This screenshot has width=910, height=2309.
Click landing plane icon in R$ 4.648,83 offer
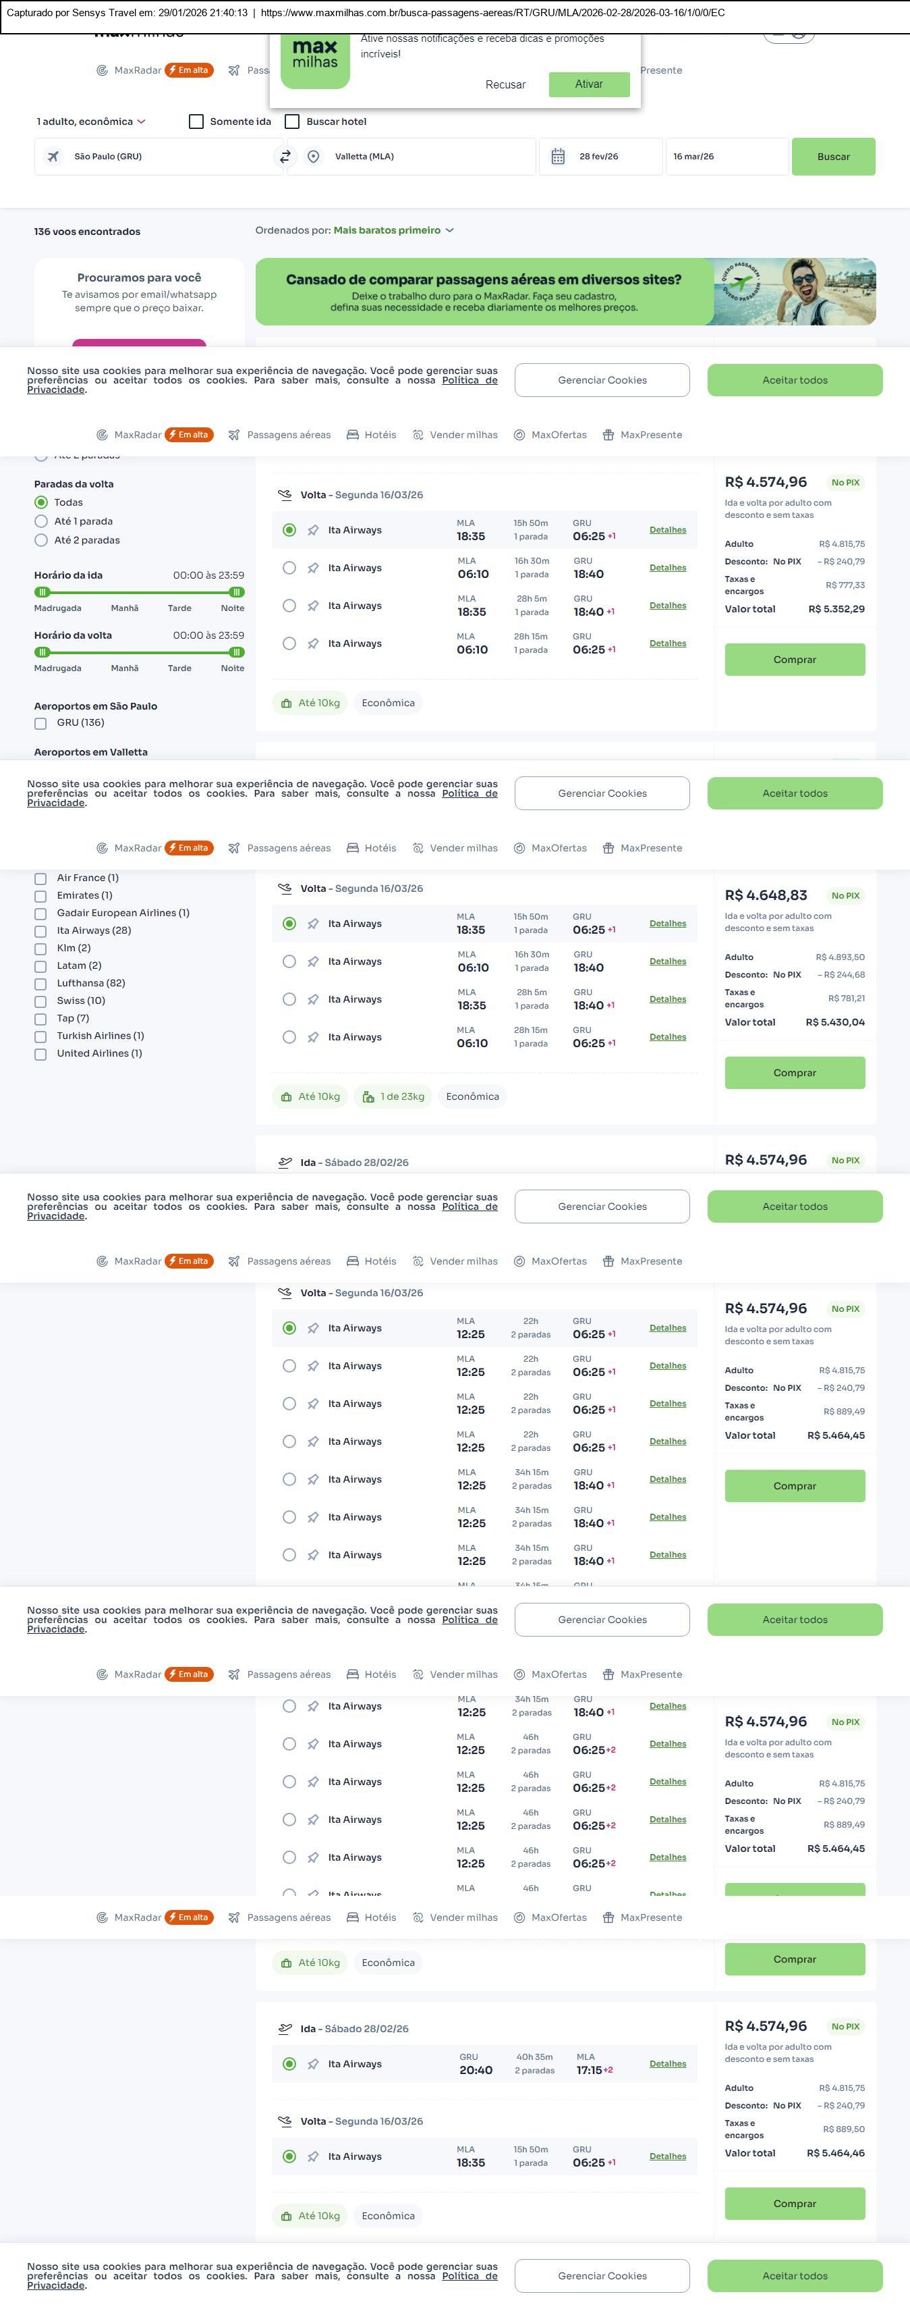[x=285, y=889]
